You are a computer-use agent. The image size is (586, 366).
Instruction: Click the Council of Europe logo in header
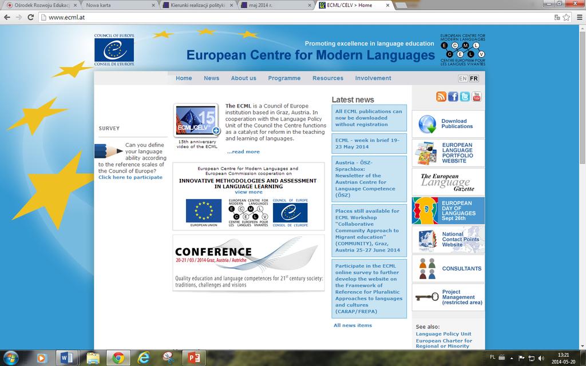114,50
